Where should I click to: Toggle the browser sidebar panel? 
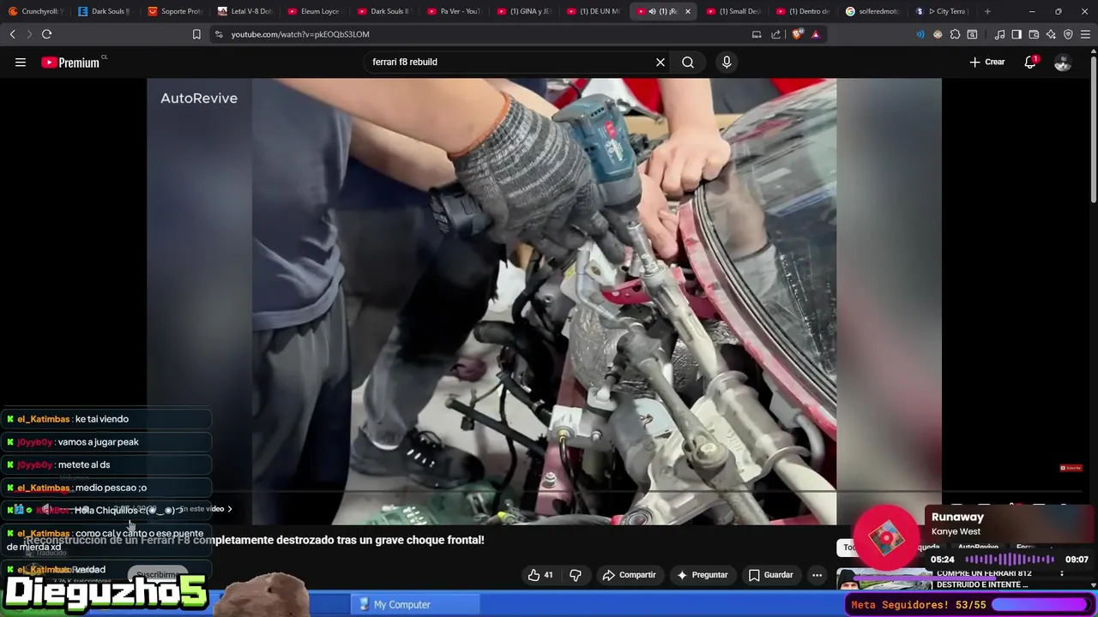[x=1017, y=34]
